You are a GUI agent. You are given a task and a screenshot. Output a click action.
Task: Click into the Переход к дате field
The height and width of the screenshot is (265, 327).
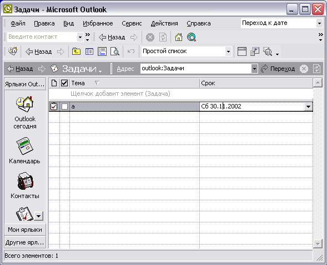point(278,23)
